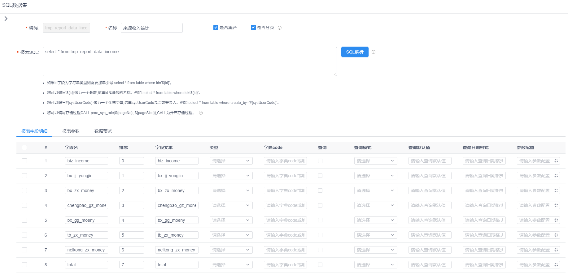Open 查询模式 dropdown for chengbao_gz_money row
The image size is (568, 274).
pyautogui.click(x=376, y=205)
